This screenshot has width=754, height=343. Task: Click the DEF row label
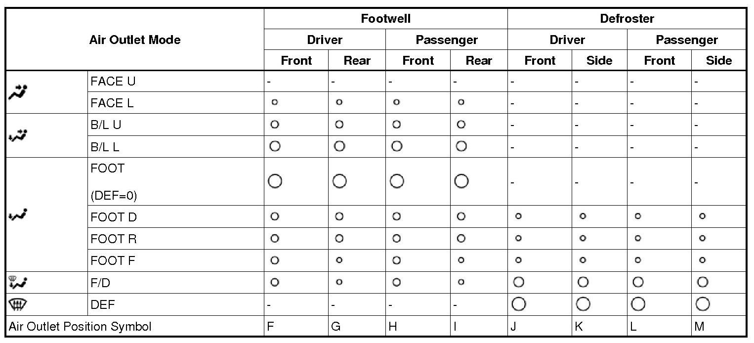coord(103,305)
